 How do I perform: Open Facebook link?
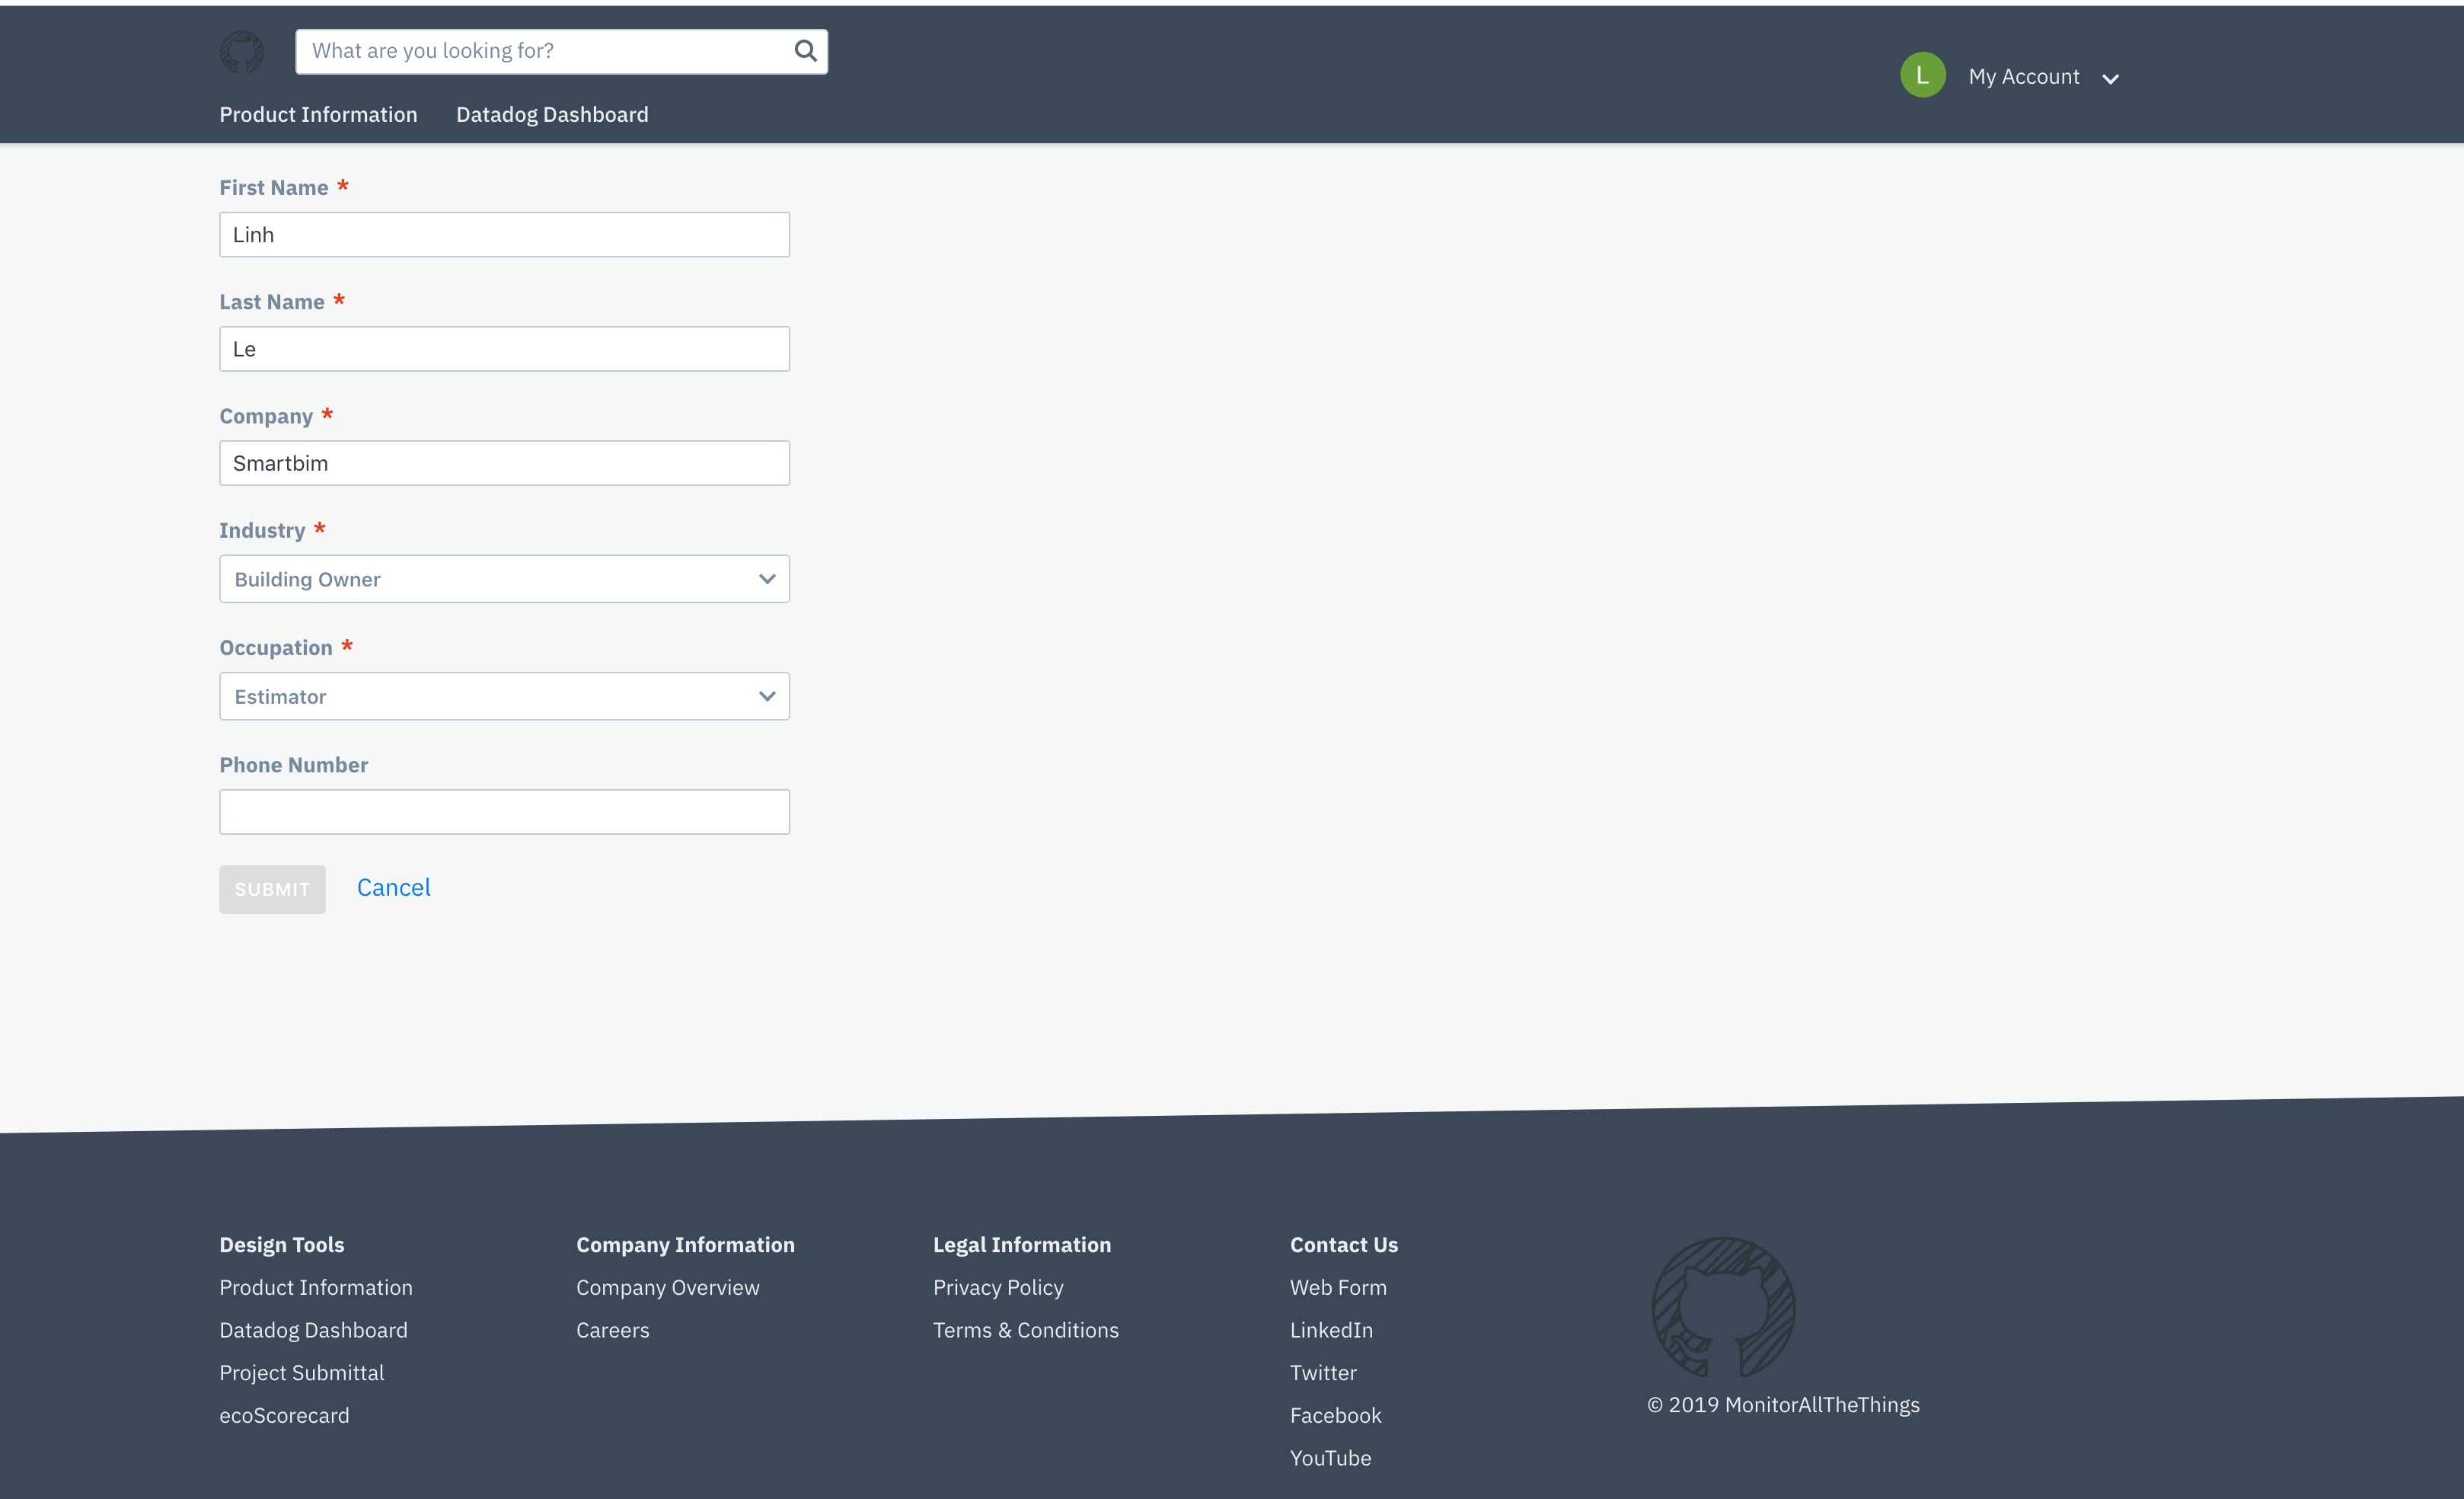[1335, 1415]
